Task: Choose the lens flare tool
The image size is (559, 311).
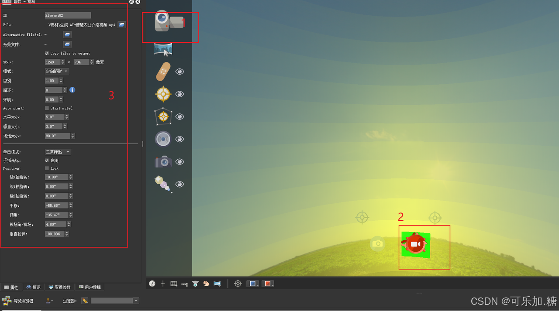Action: tap(163, 184)
